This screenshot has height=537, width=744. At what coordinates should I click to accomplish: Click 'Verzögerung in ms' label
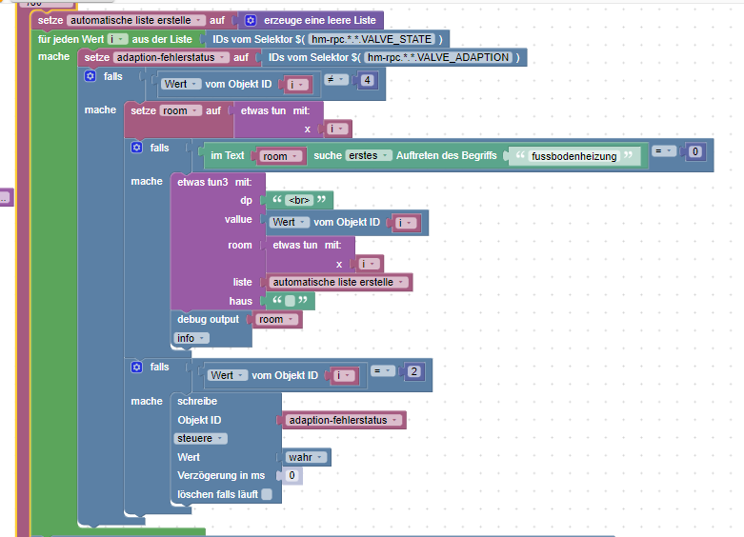[221, 475]
